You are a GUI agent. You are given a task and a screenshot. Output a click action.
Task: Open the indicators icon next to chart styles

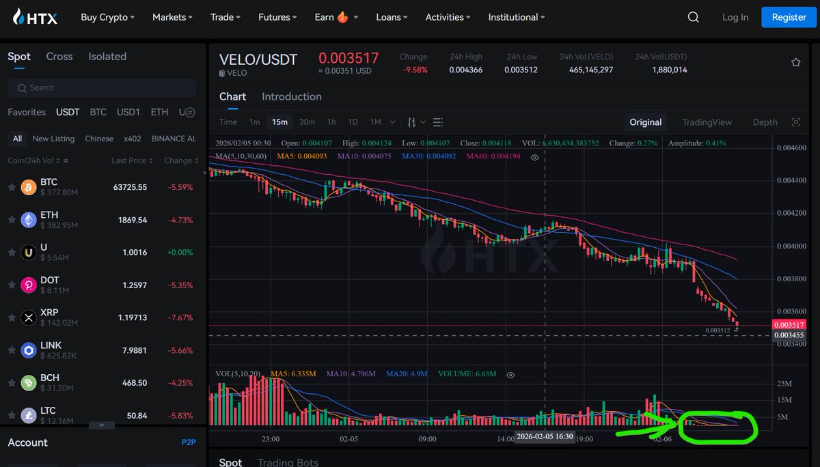click(437, 122)
